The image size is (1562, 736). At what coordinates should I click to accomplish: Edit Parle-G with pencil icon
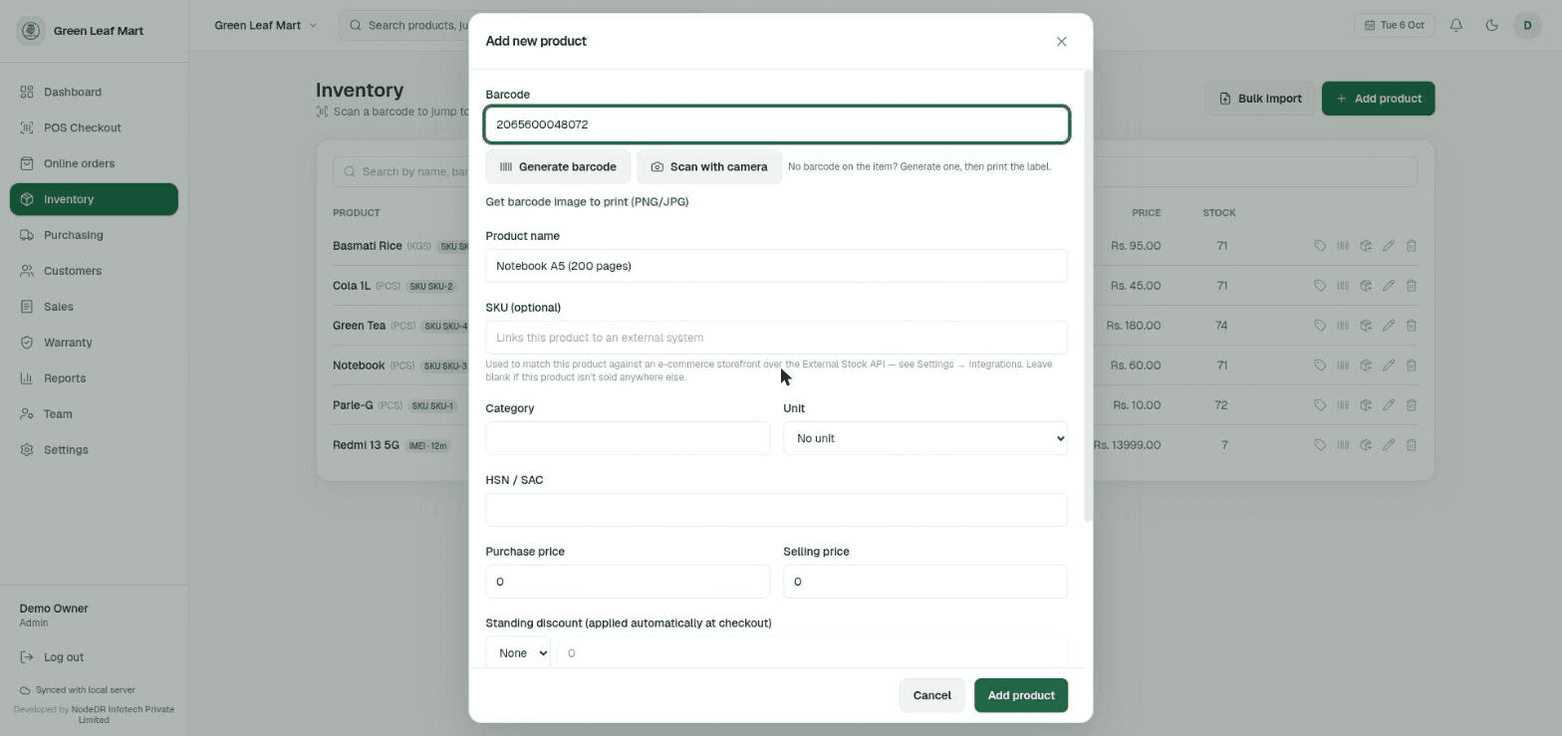click(1389, 405)
